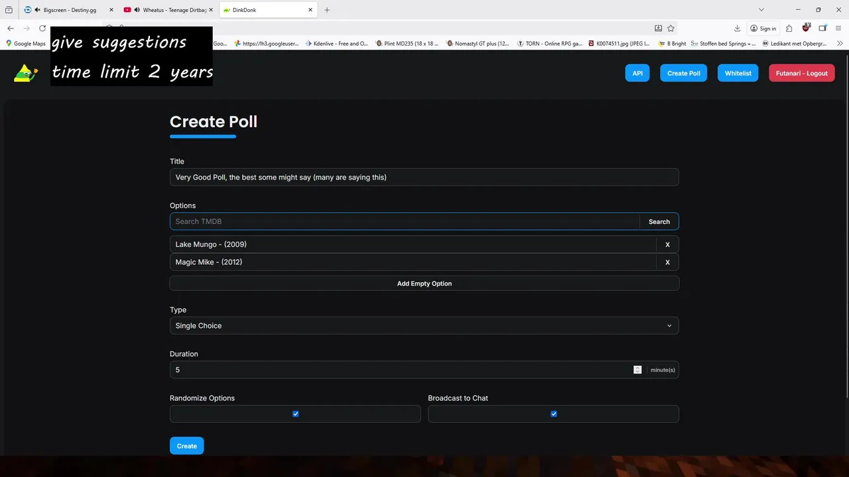Viewport: 849px width, 477px height.
Task: Open the API page button
Action: [637, 73]
